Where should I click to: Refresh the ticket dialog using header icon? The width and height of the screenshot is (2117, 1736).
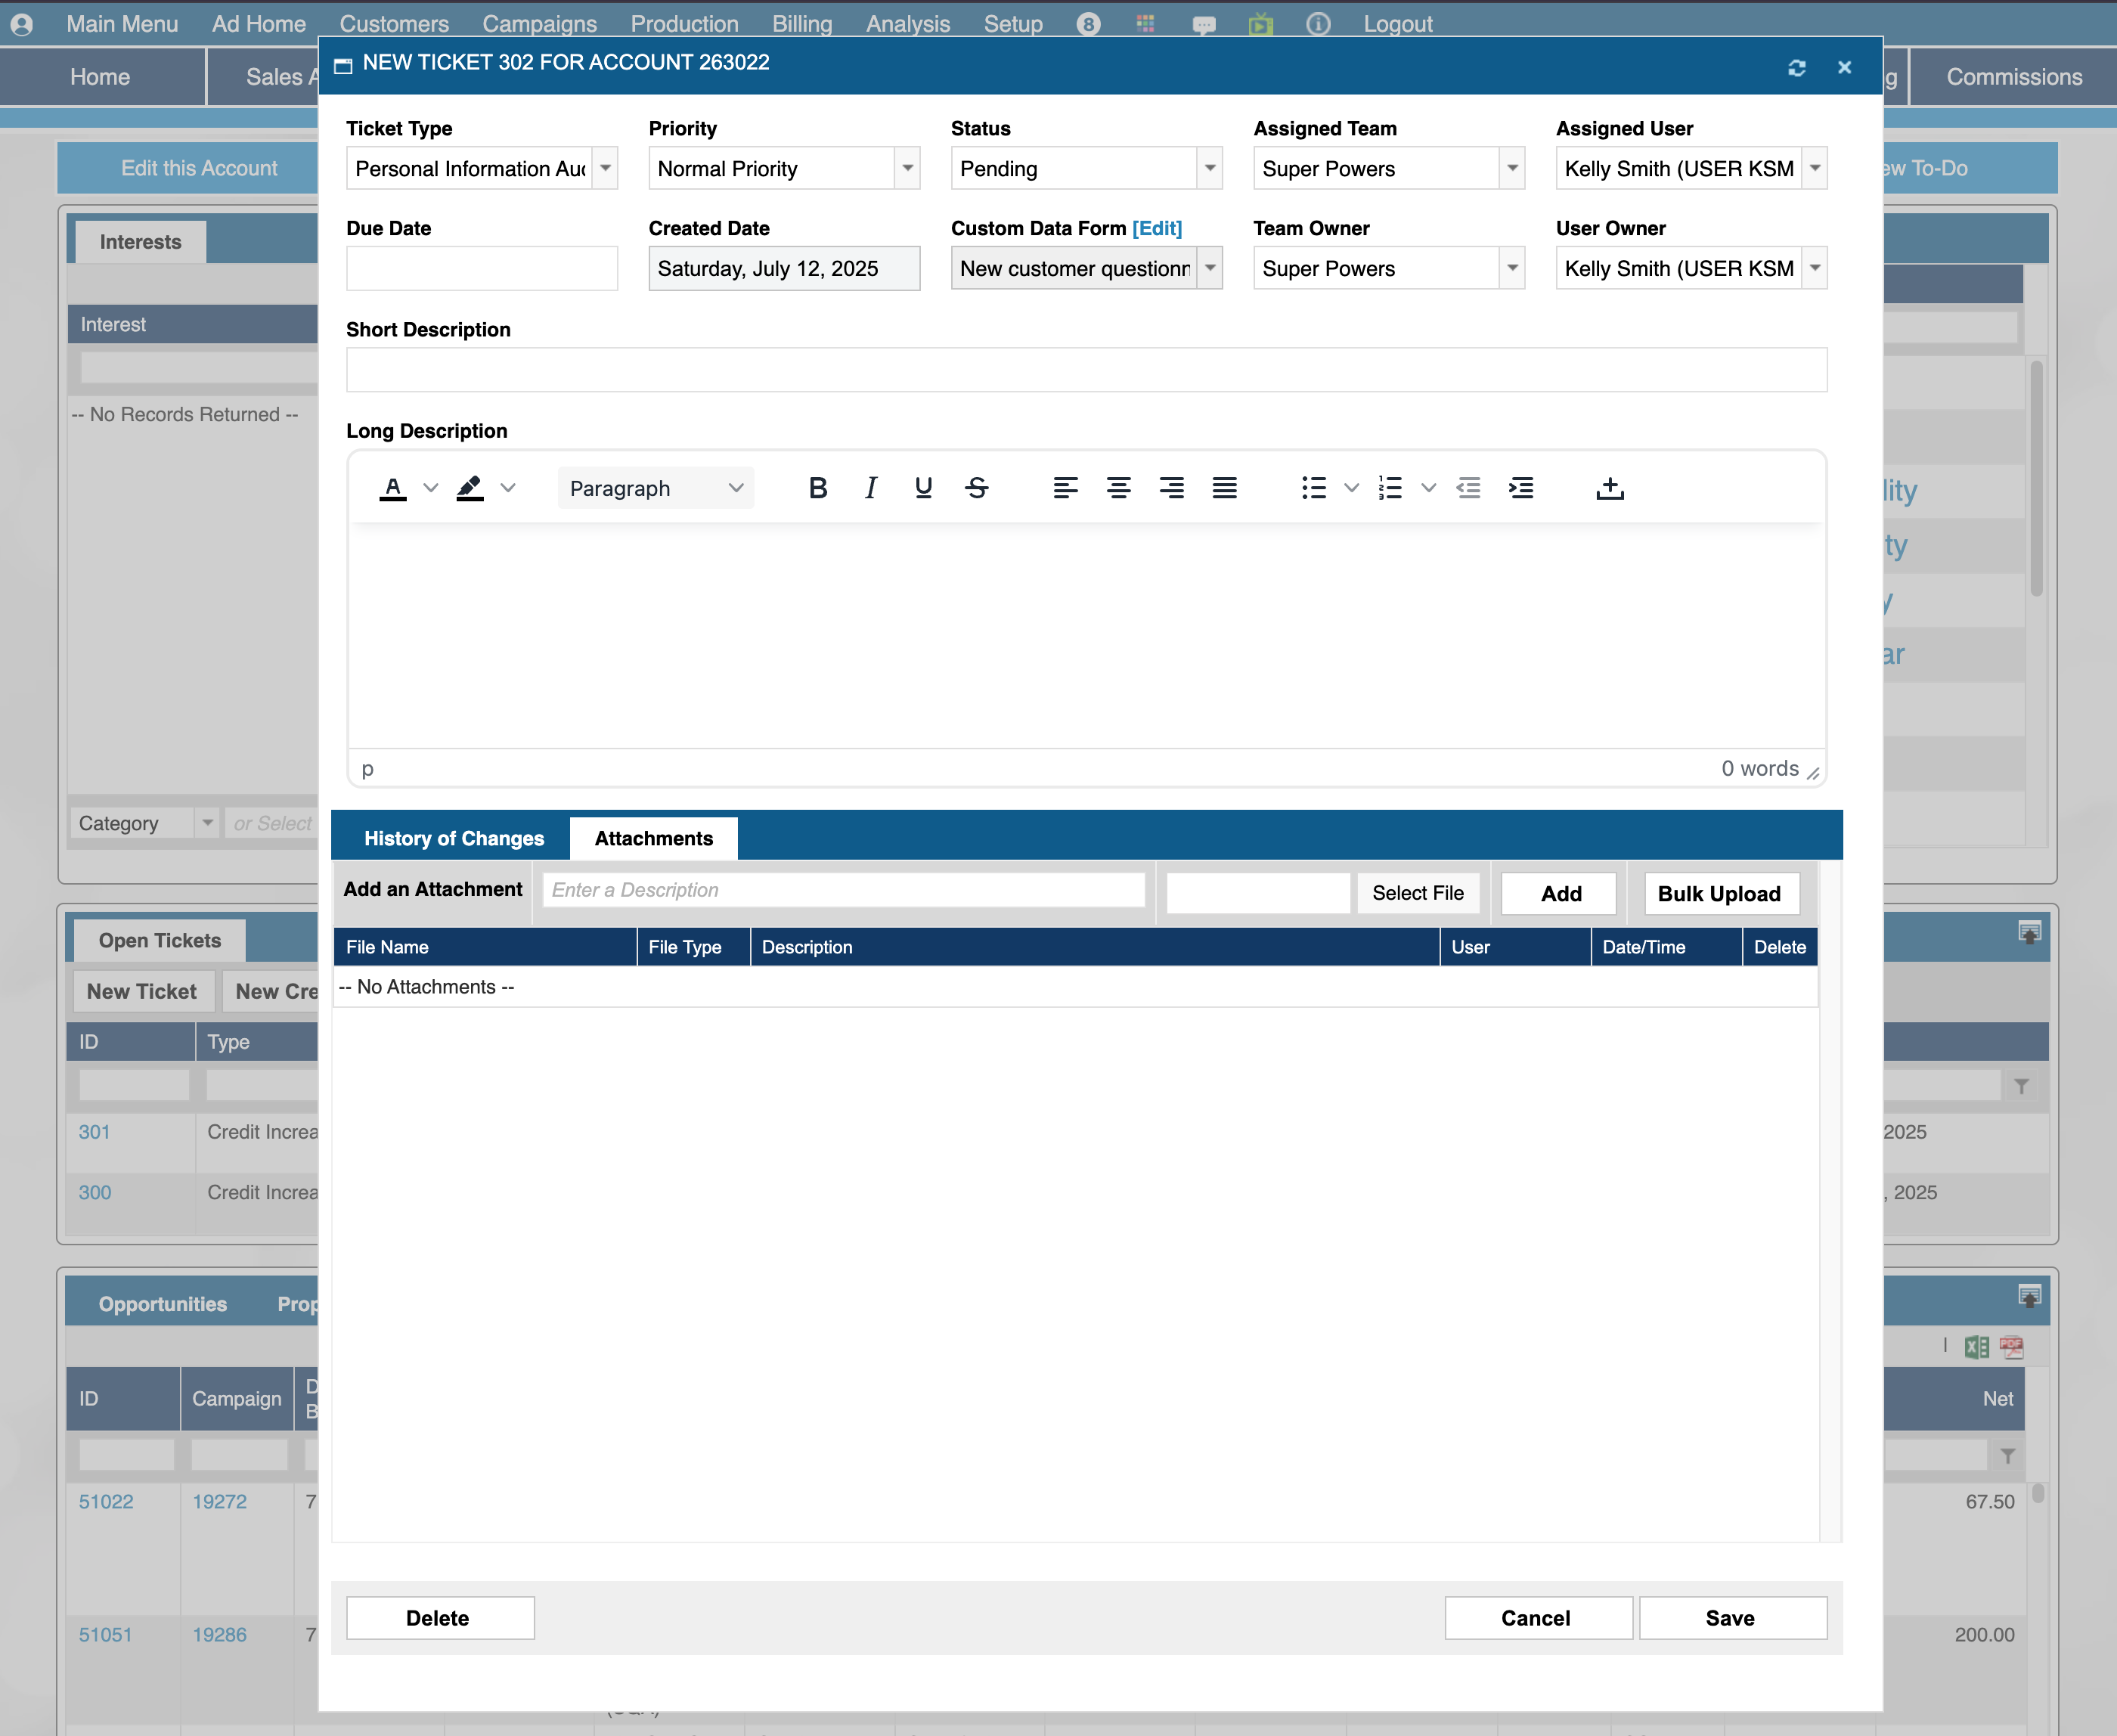point(1796,67)
